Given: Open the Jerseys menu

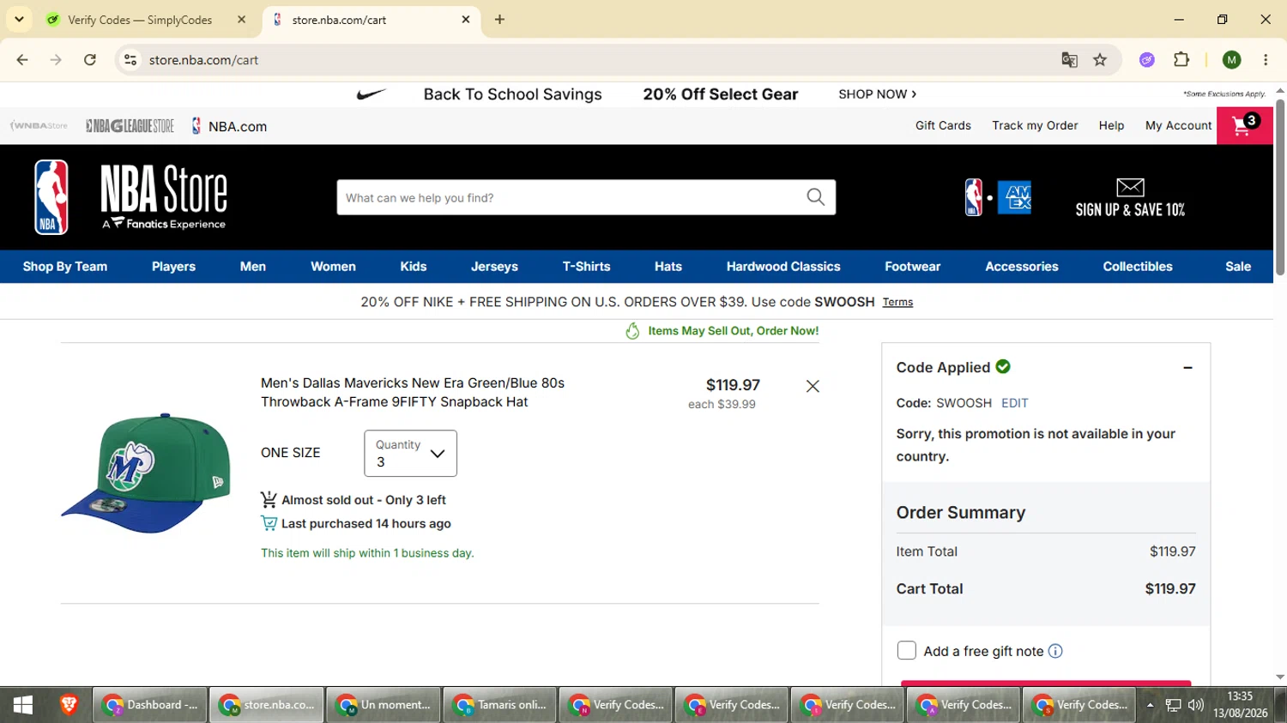Looking at the screenshot, I should click(x=494, y=267).
